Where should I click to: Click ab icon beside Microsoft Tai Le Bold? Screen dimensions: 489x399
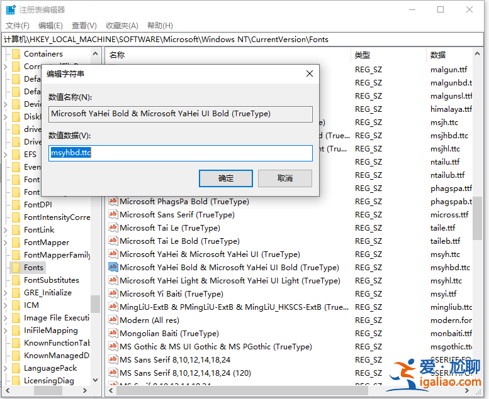point(113,241)
